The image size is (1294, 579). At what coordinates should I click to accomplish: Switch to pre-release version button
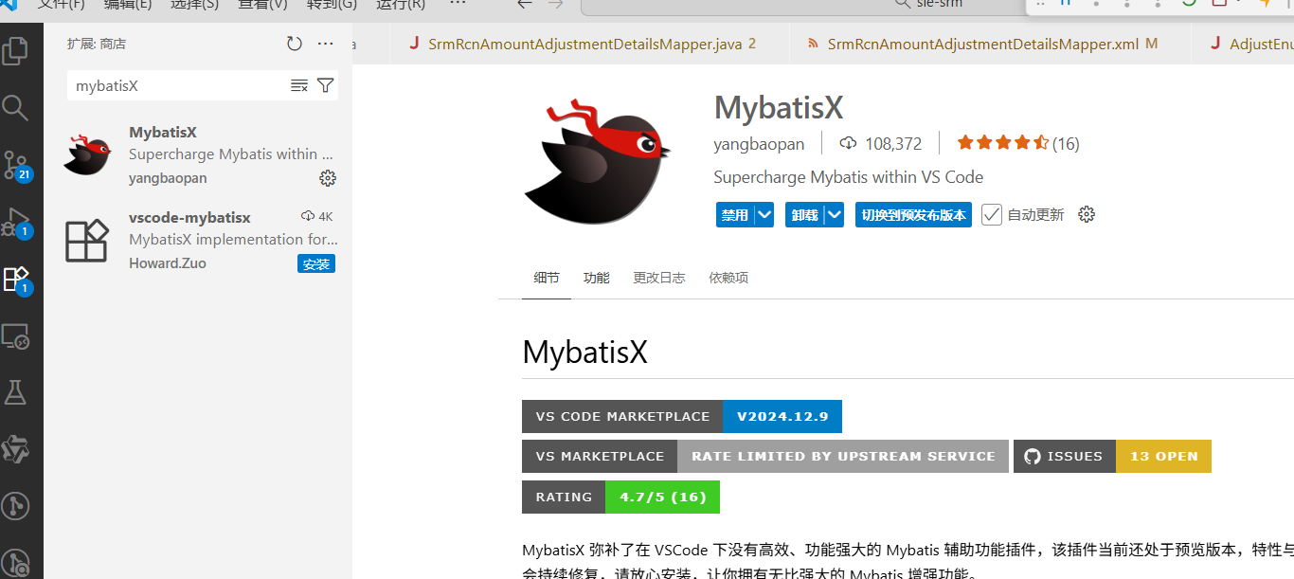(913, 215)
